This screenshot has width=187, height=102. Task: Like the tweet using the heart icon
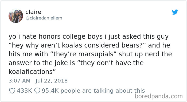tap(12, 91)
